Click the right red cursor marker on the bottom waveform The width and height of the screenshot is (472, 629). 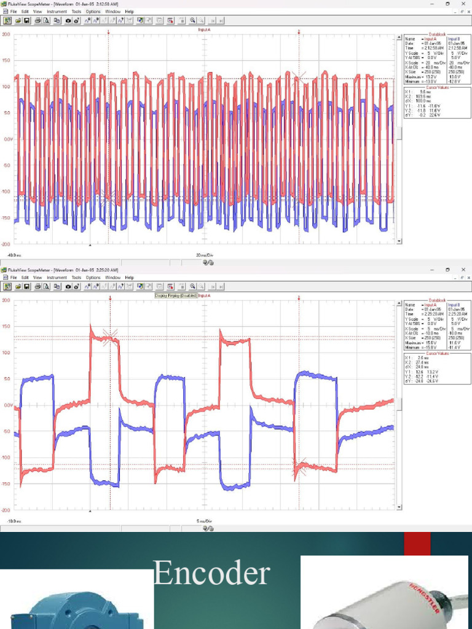(299, 298)
